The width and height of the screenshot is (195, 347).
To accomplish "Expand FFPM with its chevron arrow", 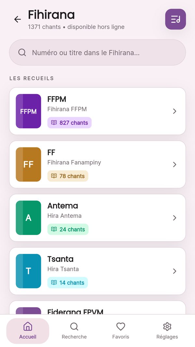I will (175, 111).
